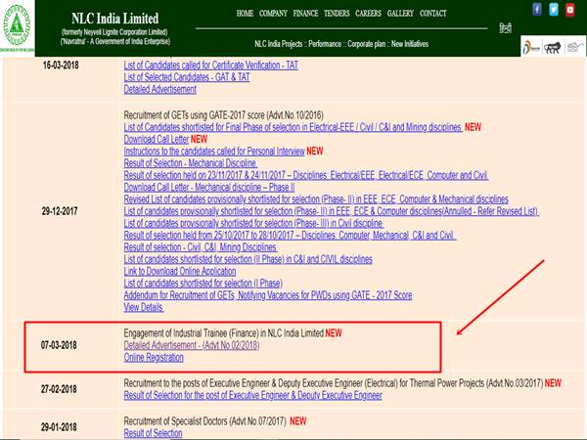Viewport: 587px width, 440px height.
Task: Open the HOME menu item
Action: [x=245, y=14]
